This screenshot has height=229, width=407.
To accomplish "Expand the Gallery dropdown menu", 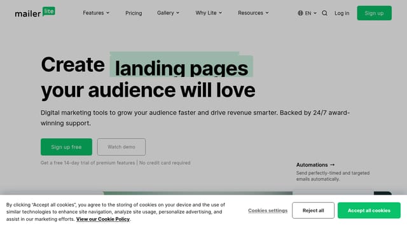I will coord(168,13).
